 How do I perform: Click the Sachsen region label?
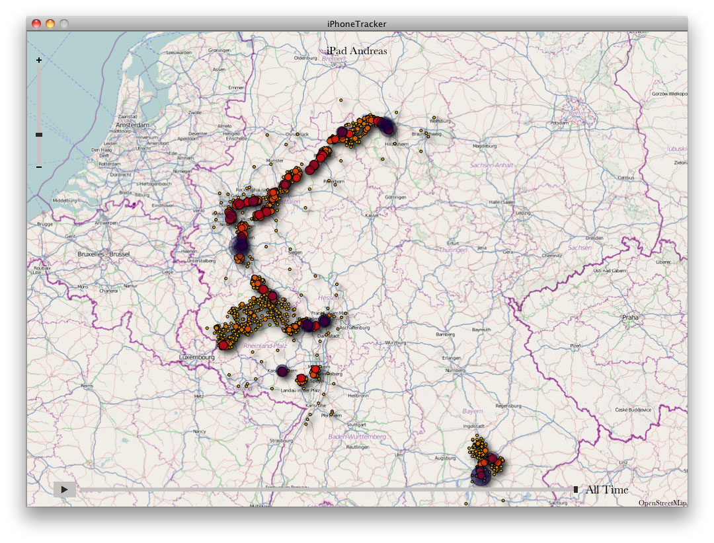pyautogui.click(x=580, y=248)
